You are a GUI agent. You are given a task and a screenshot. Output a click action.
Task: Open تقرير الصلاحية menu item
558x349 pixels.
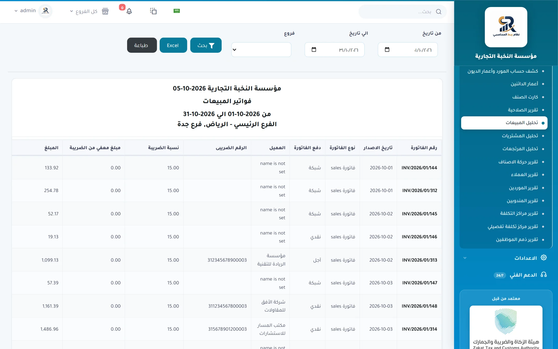[x=523, y=110]
